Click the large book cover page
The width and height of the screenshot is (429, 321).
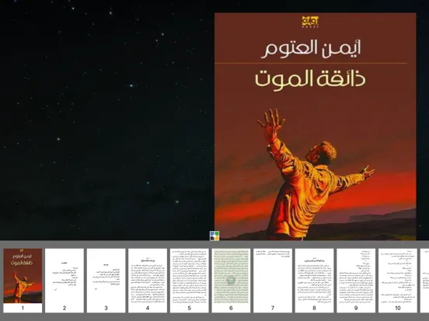[316, 126]
